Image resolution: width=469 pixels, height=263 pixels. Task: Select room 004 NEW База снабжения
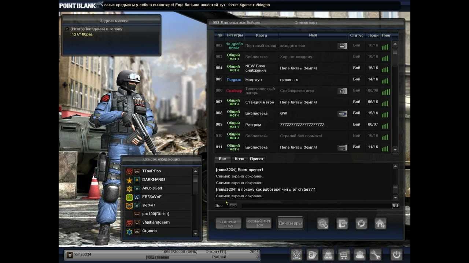pyautogui.click(x=303, y=68)
